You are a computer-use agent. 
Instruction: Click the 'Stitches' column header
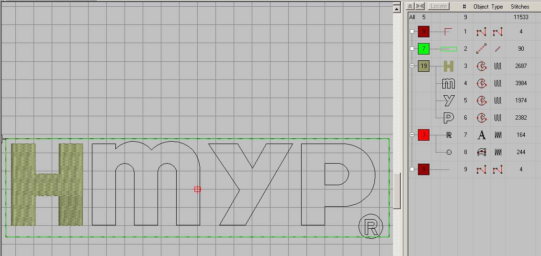point(520,7)
